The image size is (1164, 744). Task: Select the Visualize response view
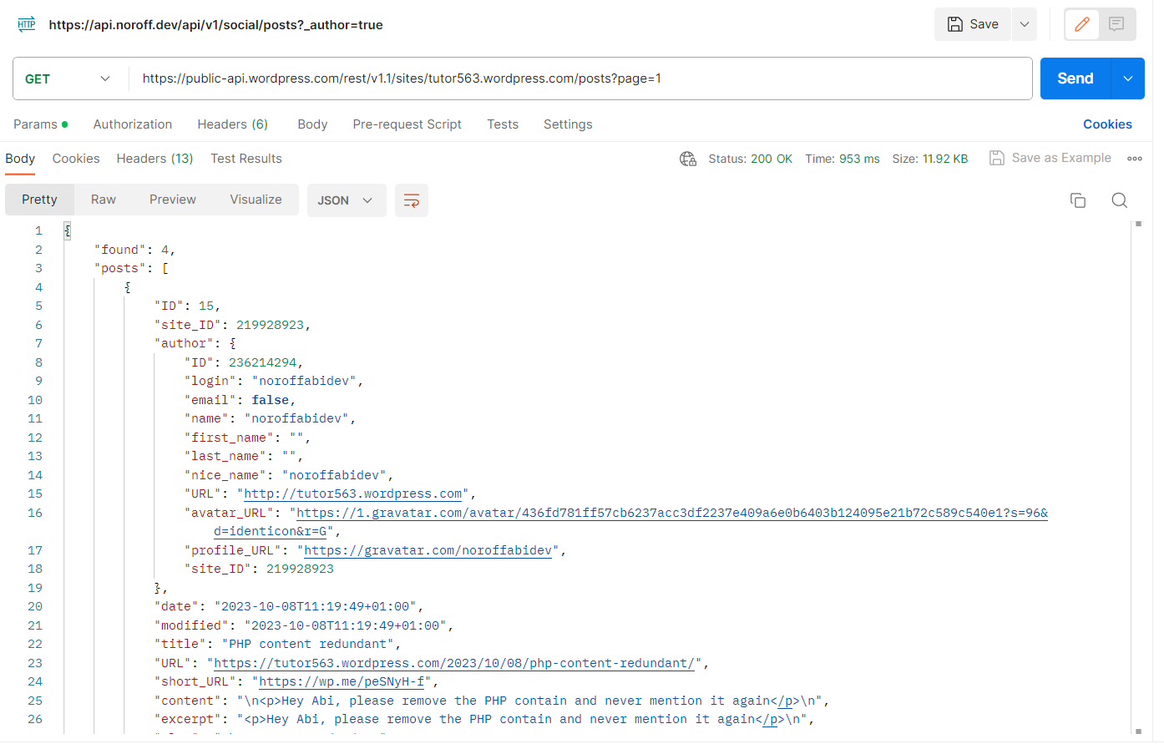click(256, 200)
